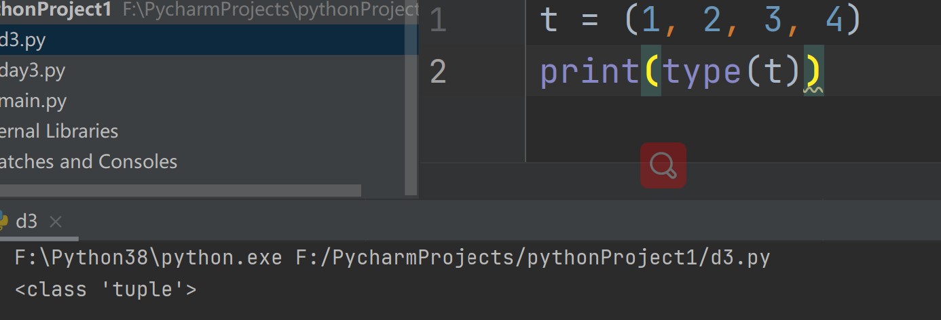Image resolution: width=941 pixels, height=320 pixels.
Task: Click the <class 'tuple'> console output
Action: tap(106, 289)
